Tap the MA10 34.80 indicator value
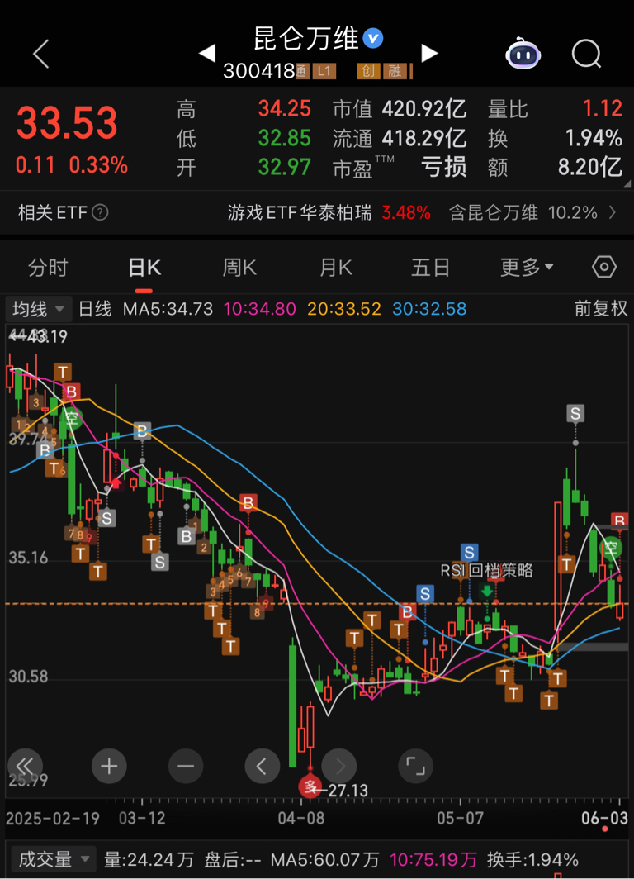This screenshot has width=634, height=879. [259, 309]
